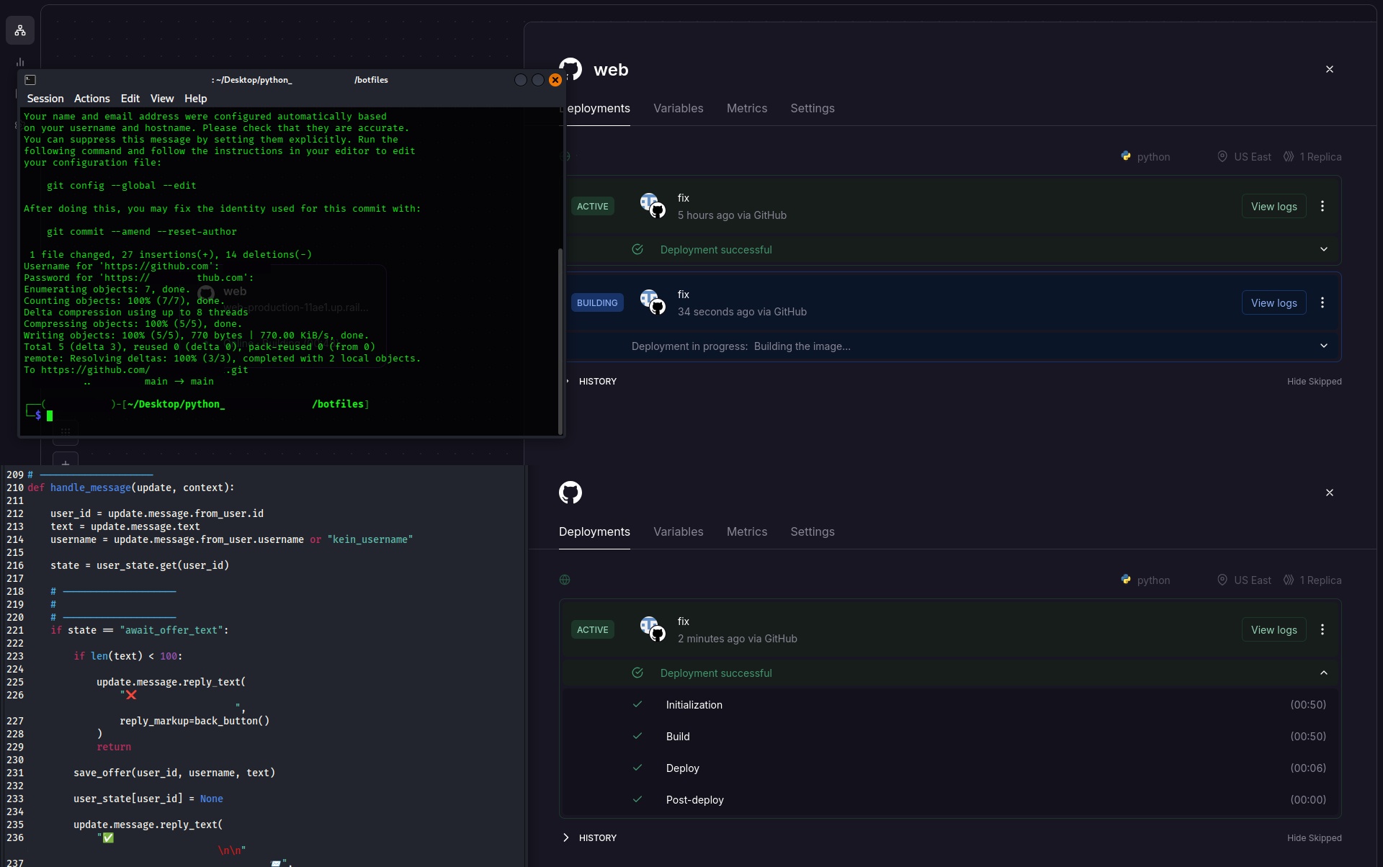Collapse the lower Deployment successful details chevron
Viewport: 1383px width, 867px height.
tap(1324, 673)
